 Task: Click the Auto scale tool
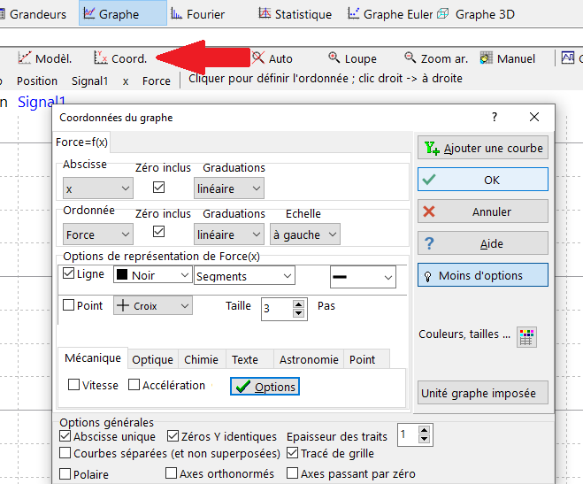272,58
